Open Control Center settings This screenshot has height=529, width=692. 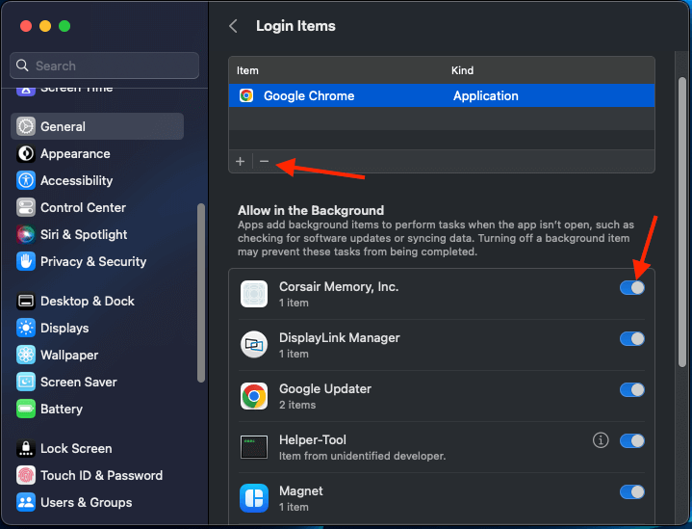point(97,208)
